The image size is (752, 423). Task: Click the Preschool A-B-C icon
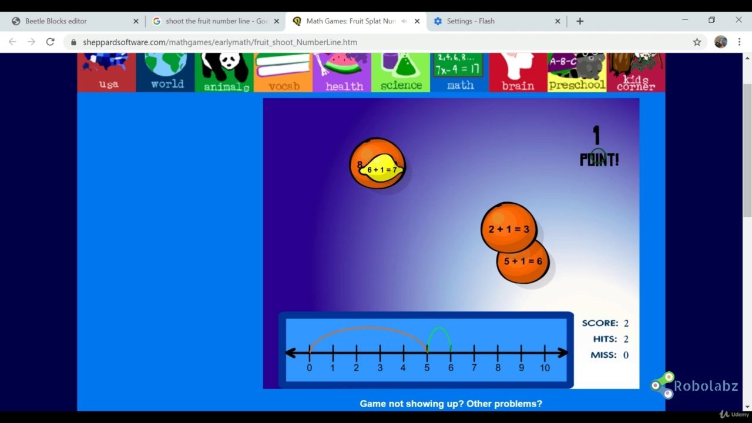pos(576,72)
